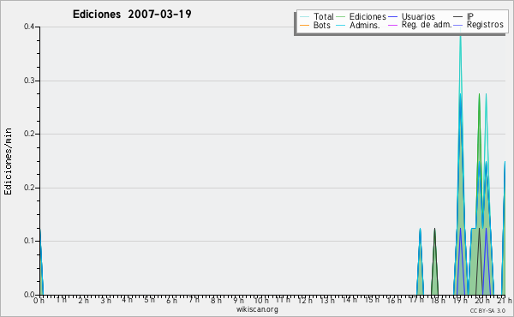Click the "16 h" x-axis label
This screenshot has height=317, width=514.
394,300
